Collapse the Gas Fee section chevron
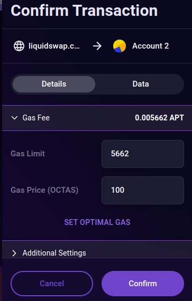This screenshot has height=301, width=192. [x=15, y=118]
